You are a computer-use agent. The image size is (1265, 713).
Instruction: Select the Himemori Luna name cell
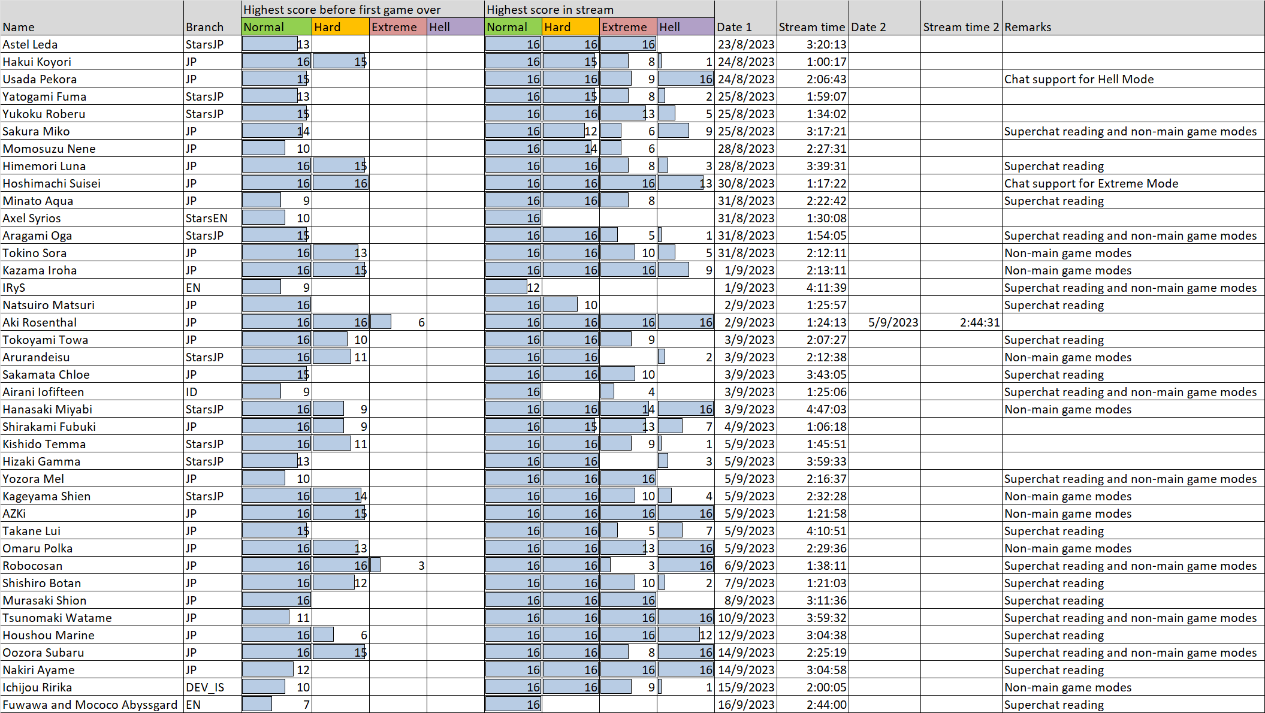pyautogui.click(x=92, y=166)
